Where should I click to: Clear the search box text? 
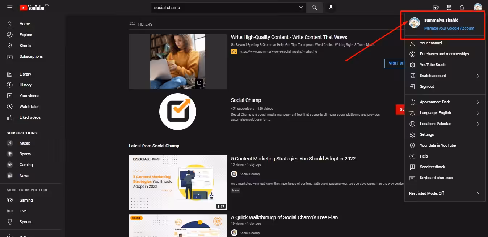(x=301, y=8)
